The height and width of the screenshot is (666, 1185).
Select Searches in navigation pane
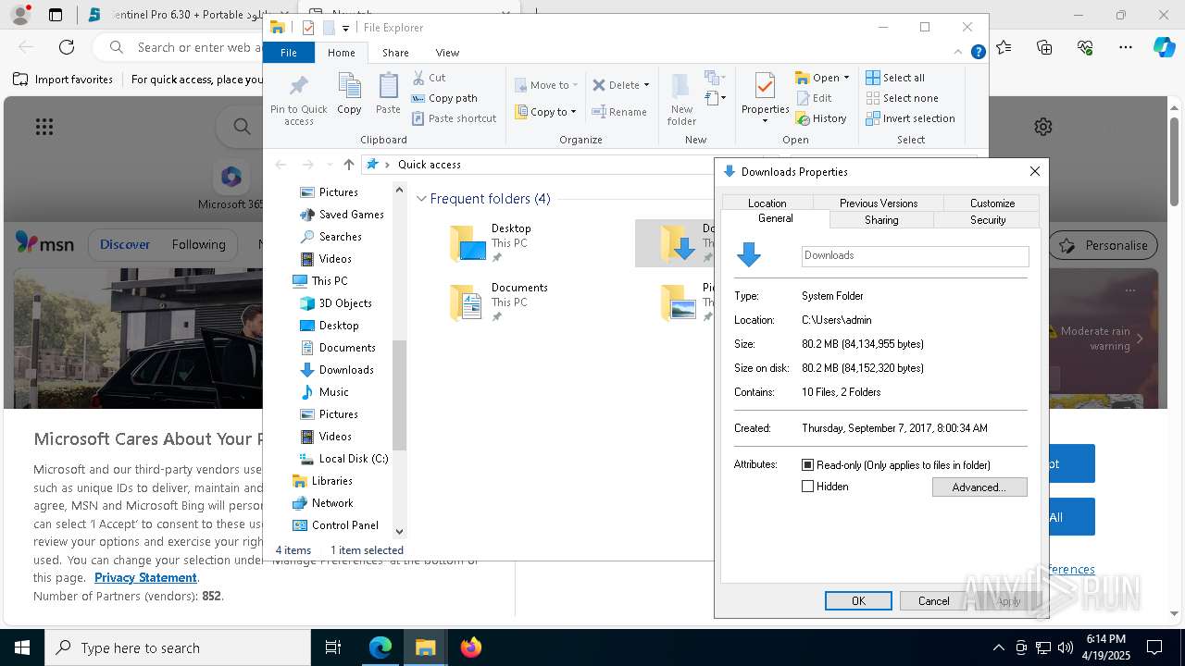[331, 237]
